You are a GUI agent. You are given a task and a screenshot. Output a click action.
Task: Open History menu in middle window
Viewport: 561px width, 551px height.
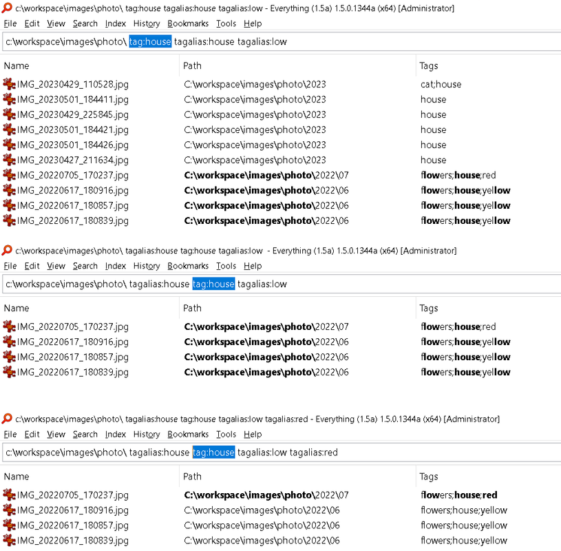click(x=147, y=266)
